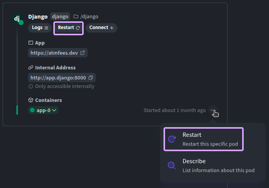Click the folder icon beside /django
269x188 pixels.
tap(76, 17)
